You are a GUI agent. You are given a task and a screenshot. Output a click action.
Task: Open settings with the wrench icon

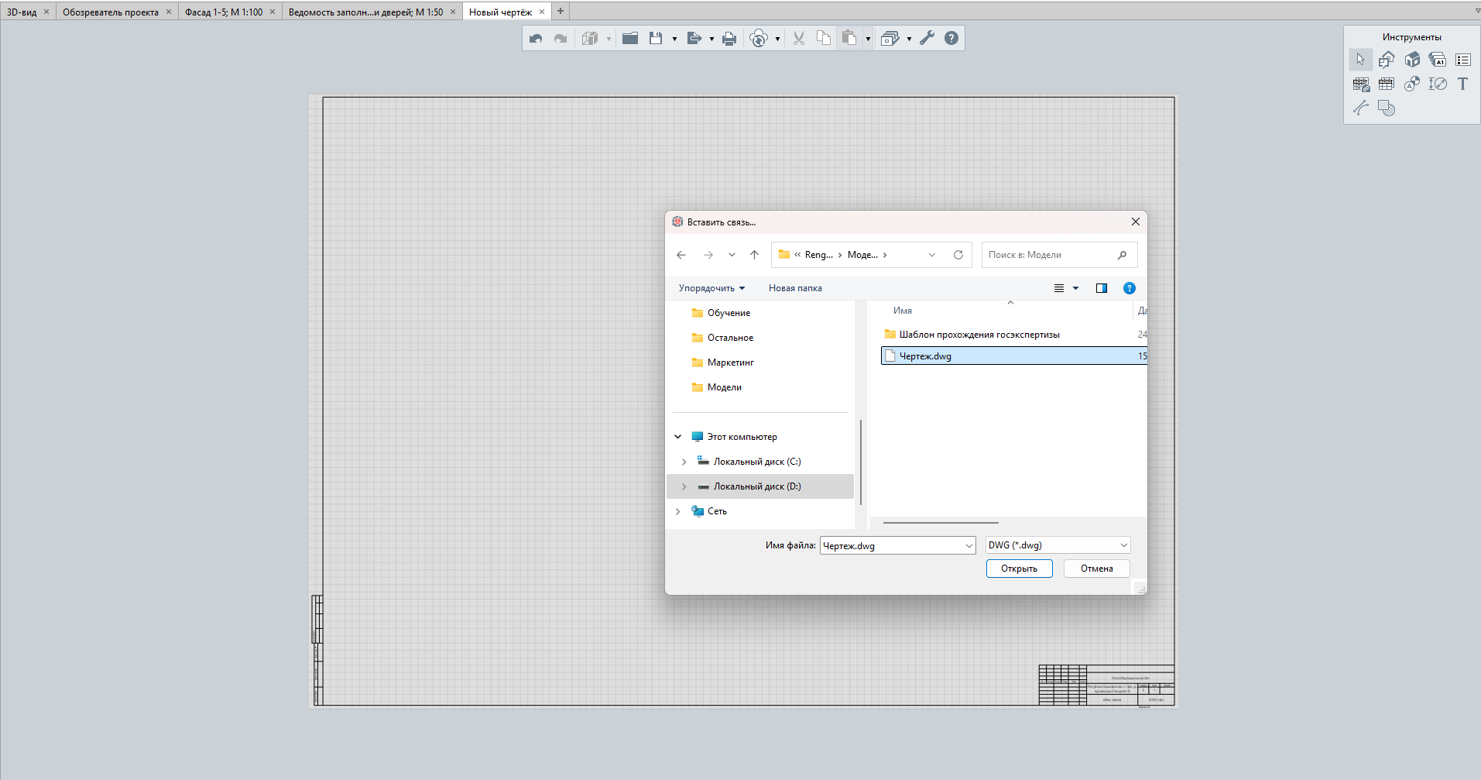(x=927, y=38)
